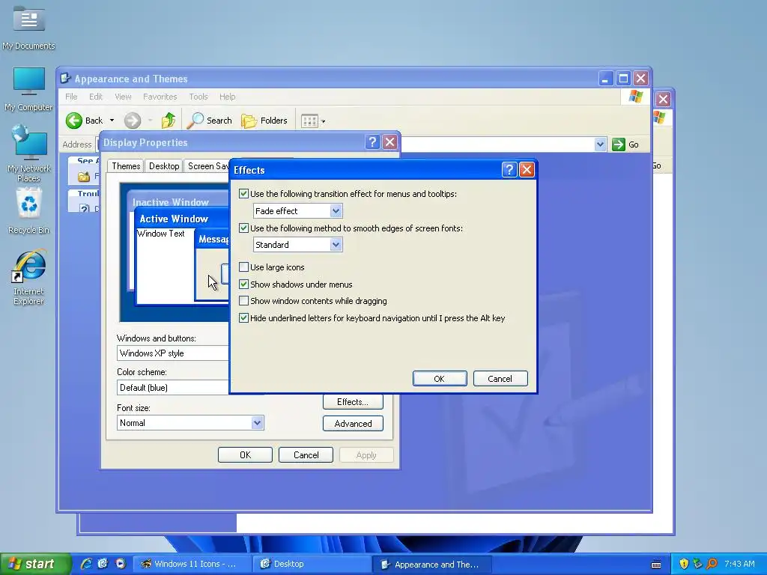767x575 pixels.
Task: Click the Show Desktop Quick Launch icon
Action: [x=103, y=564]
